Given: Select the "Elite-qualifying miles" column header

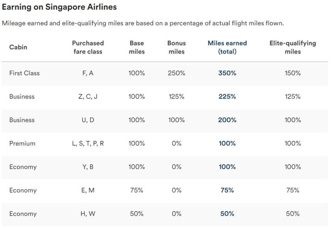Looking at the screenshot, I should pos(293,47).
